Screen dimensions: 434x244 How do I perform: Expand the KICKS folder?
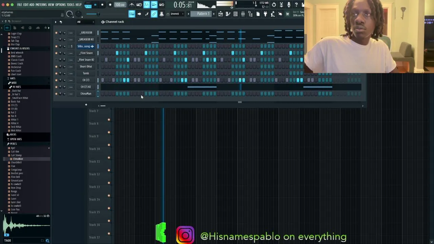point(13,135)
